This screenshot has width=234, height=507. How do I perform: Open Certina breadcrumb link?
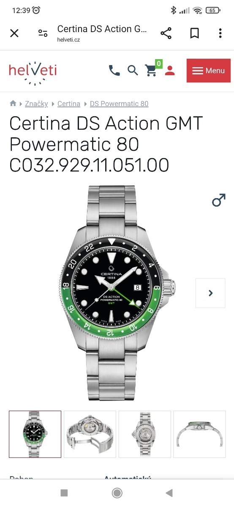tap(69, 104)
